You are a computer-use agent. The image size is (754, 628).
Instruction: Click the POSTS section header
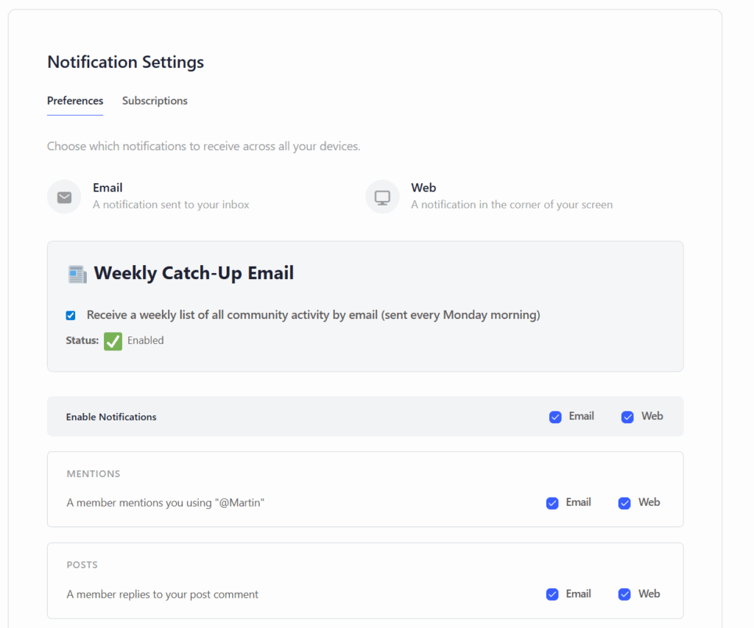tap(82, 565)
